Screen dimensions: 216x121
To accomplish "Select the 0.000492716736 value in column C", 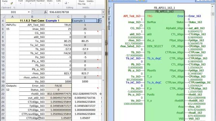I will tap(58, 98).
